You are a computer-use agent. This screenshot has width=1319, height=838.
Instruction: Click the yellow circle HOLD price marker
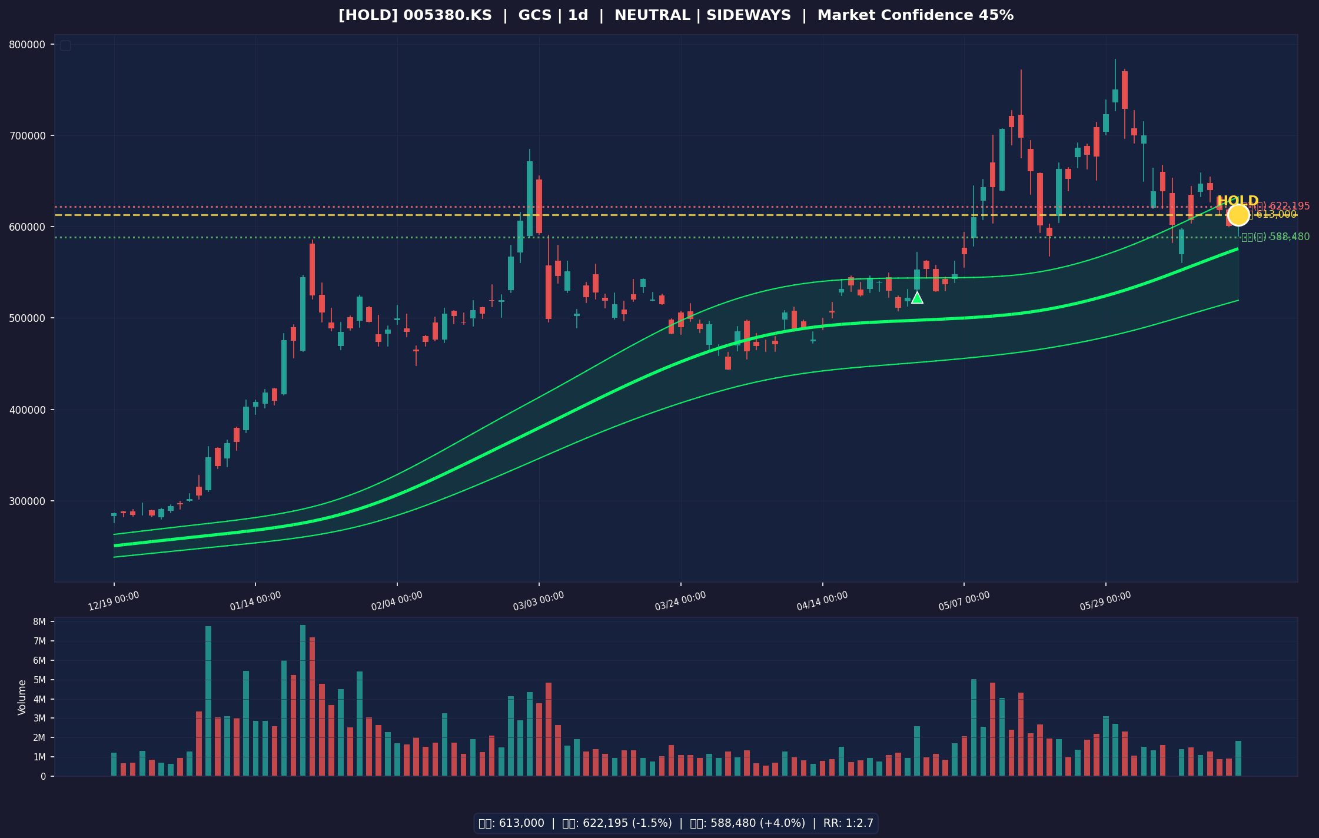coord(1238,215)
